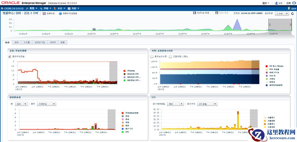Click the 隐藏时间选择器 icon

click(x=60, y=13)
